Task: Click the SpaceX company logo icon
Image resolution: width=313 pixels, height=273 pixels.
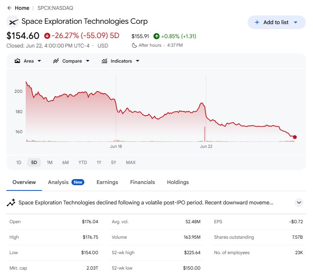Action: coord(13,21)
